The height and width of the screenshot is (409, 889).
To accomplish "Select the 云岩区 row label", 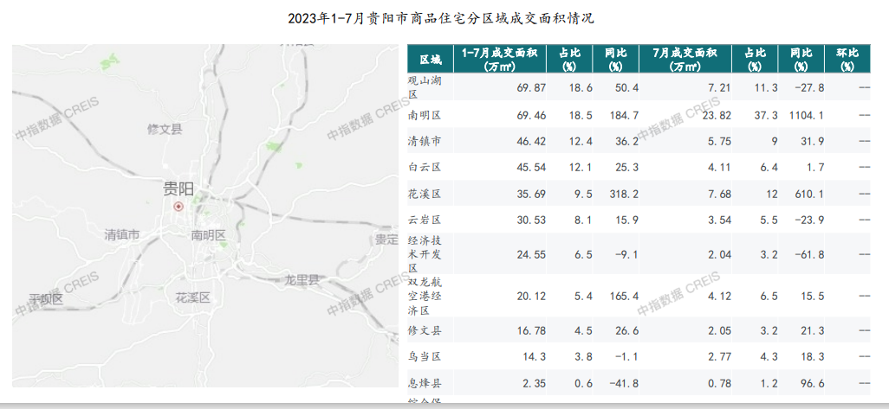I will [x=425, y=220].
